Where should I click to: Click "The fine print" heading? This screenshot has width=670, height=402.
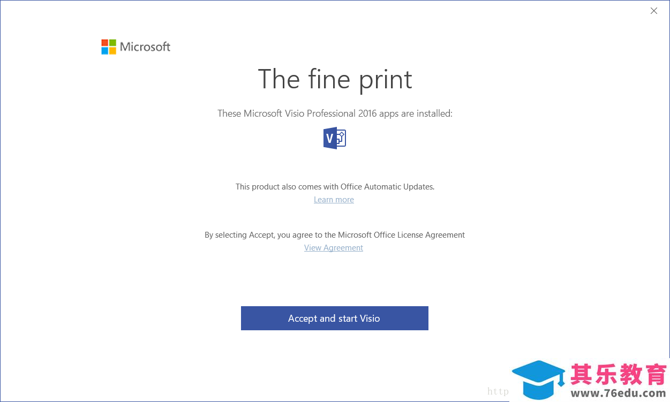[x=335, y=79]
